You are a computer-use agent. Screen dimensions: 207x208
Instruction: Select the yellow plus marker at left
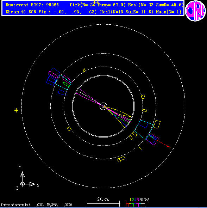click(16, 110)
